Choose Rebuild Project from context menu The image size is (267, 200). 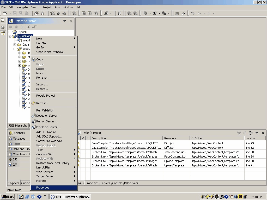coord(46,96)
